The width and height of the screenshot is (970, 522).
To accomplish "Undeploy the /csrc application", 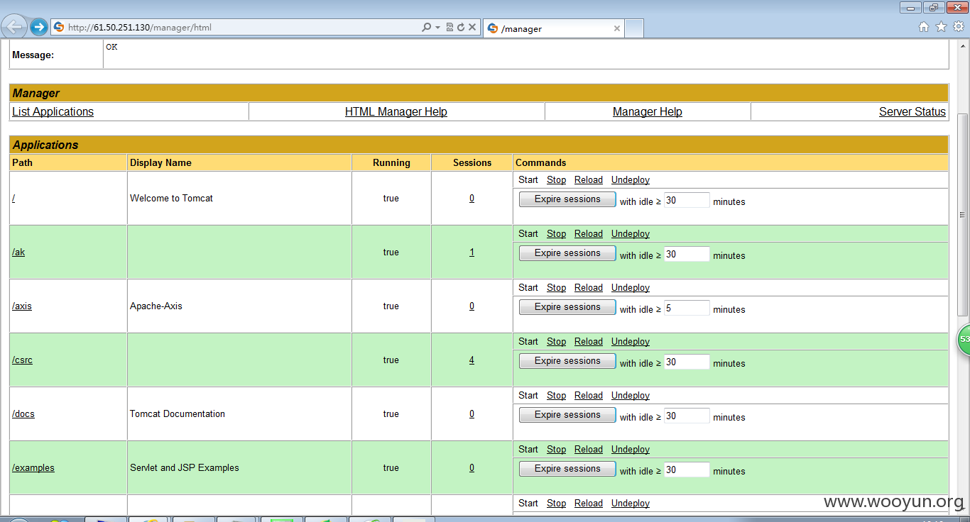I will pos(631,342).
